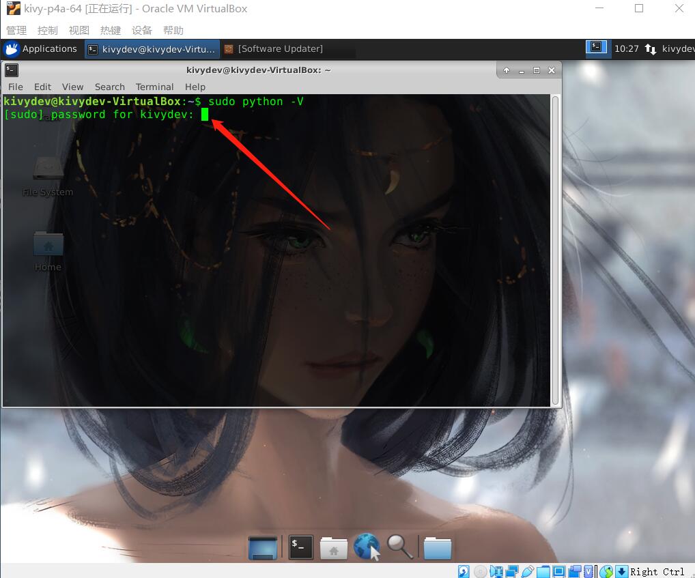The height and width of the screenshot is (578, 695).
Task: Open the Xfce Applications menu
Action: pos(40,48)
